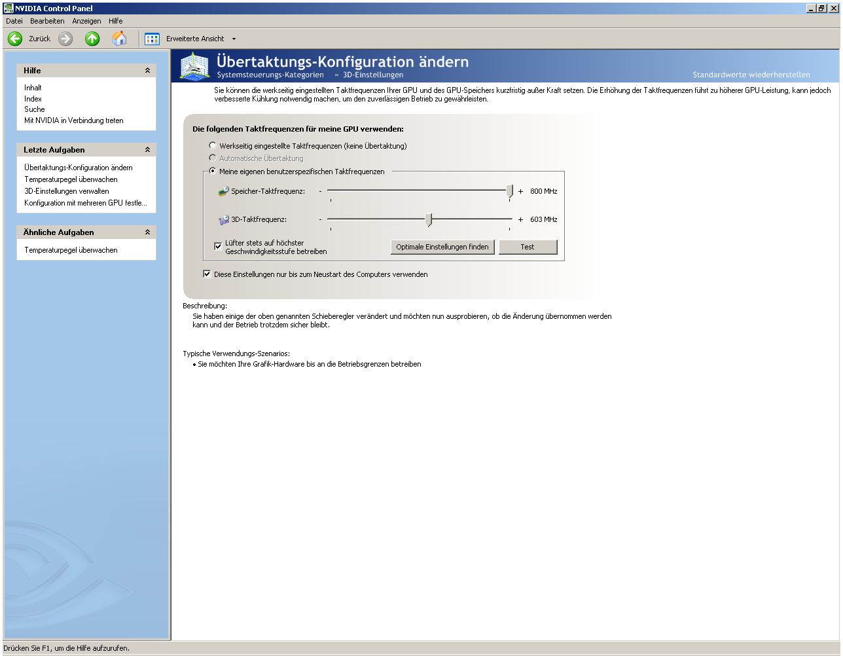This screenshot has height=656, width=843.
Task: Click the green up arrow icon
Action: [92, 39]
